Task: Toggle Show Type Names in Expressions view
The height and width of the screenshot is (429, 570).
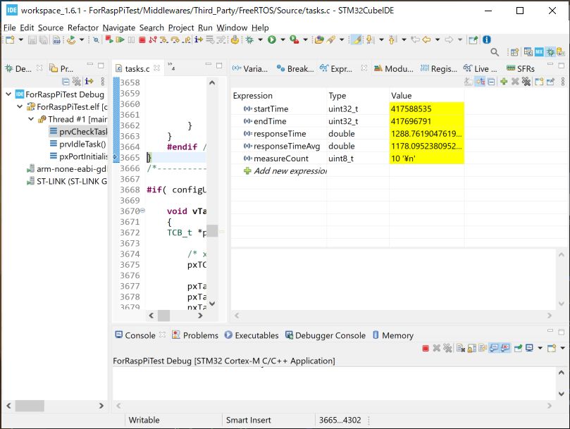Action: (x=469, y=82)
